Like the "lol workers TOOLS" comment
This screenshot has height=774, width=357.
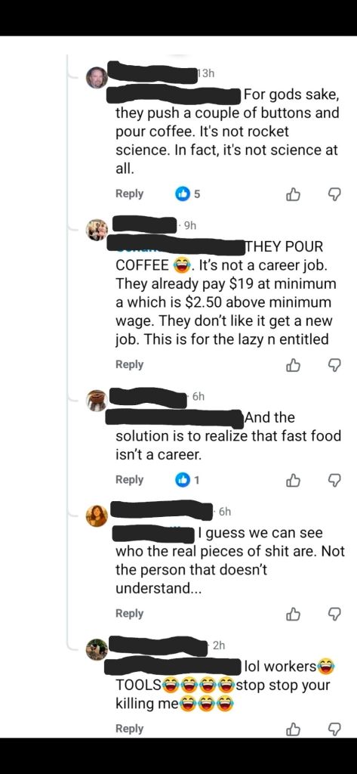tap(294, 729)
